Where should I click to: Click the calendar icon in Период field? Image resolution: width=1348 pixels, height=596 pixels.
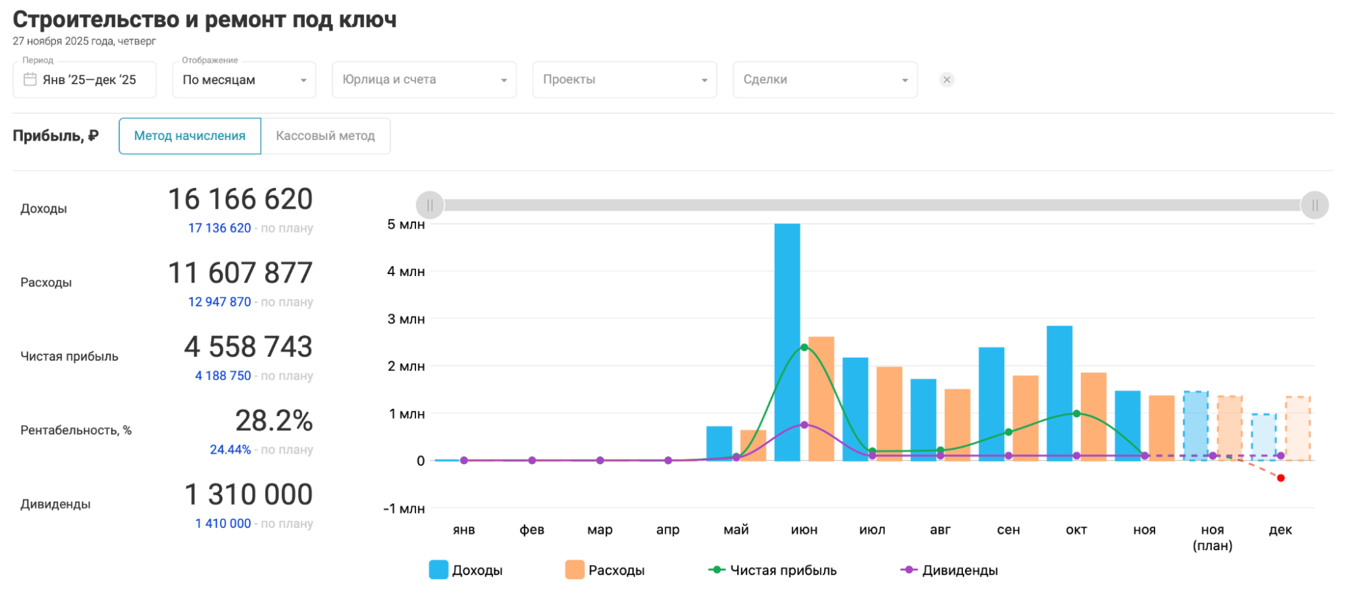click(x=30, y=79)
